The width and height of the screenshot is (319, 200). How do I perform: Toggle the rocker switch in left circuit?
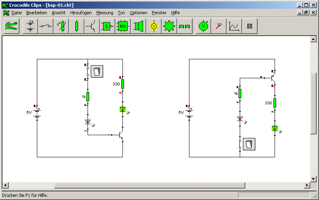click(x=97, y=72)
